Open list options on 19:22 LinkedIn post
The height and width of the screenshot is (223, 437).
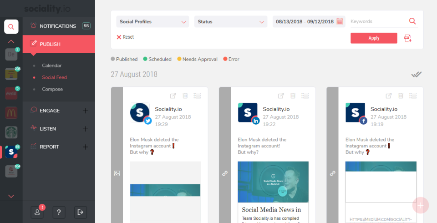[305, 96]
